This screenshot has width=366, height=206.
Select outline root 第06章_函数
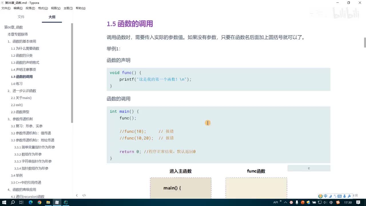pyautogui.click(x=13, y=27)
